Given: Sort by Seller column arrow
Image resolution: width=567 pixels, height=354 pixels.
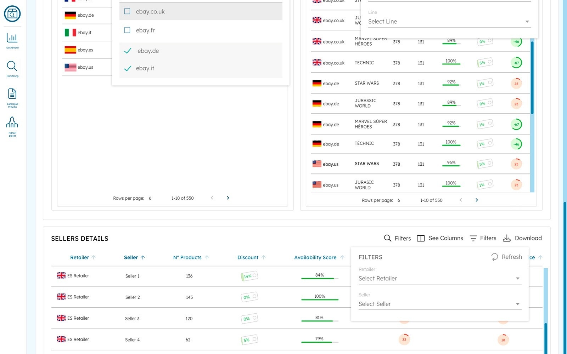Looking at the screenshot, I should [x=143, y=257].
